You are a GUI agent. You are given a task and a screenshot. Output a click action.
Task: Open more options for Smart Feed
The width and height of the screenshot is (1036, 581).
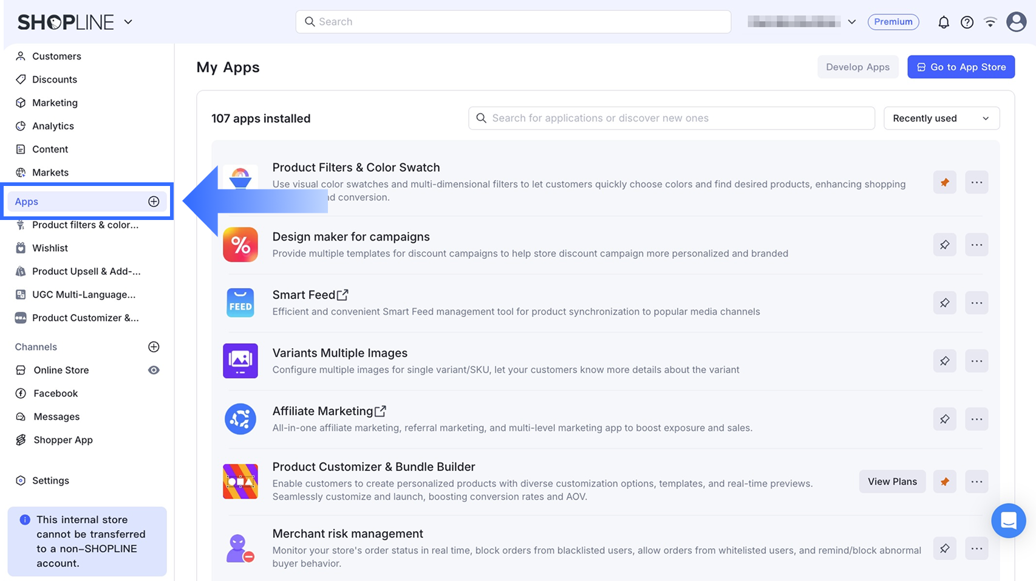click(976, 303)
